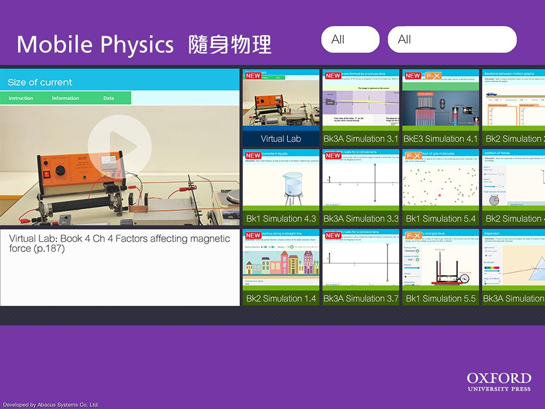Open Bk1 Simulation 5.4 tile

pyautogui.click(x=441, y=187)
